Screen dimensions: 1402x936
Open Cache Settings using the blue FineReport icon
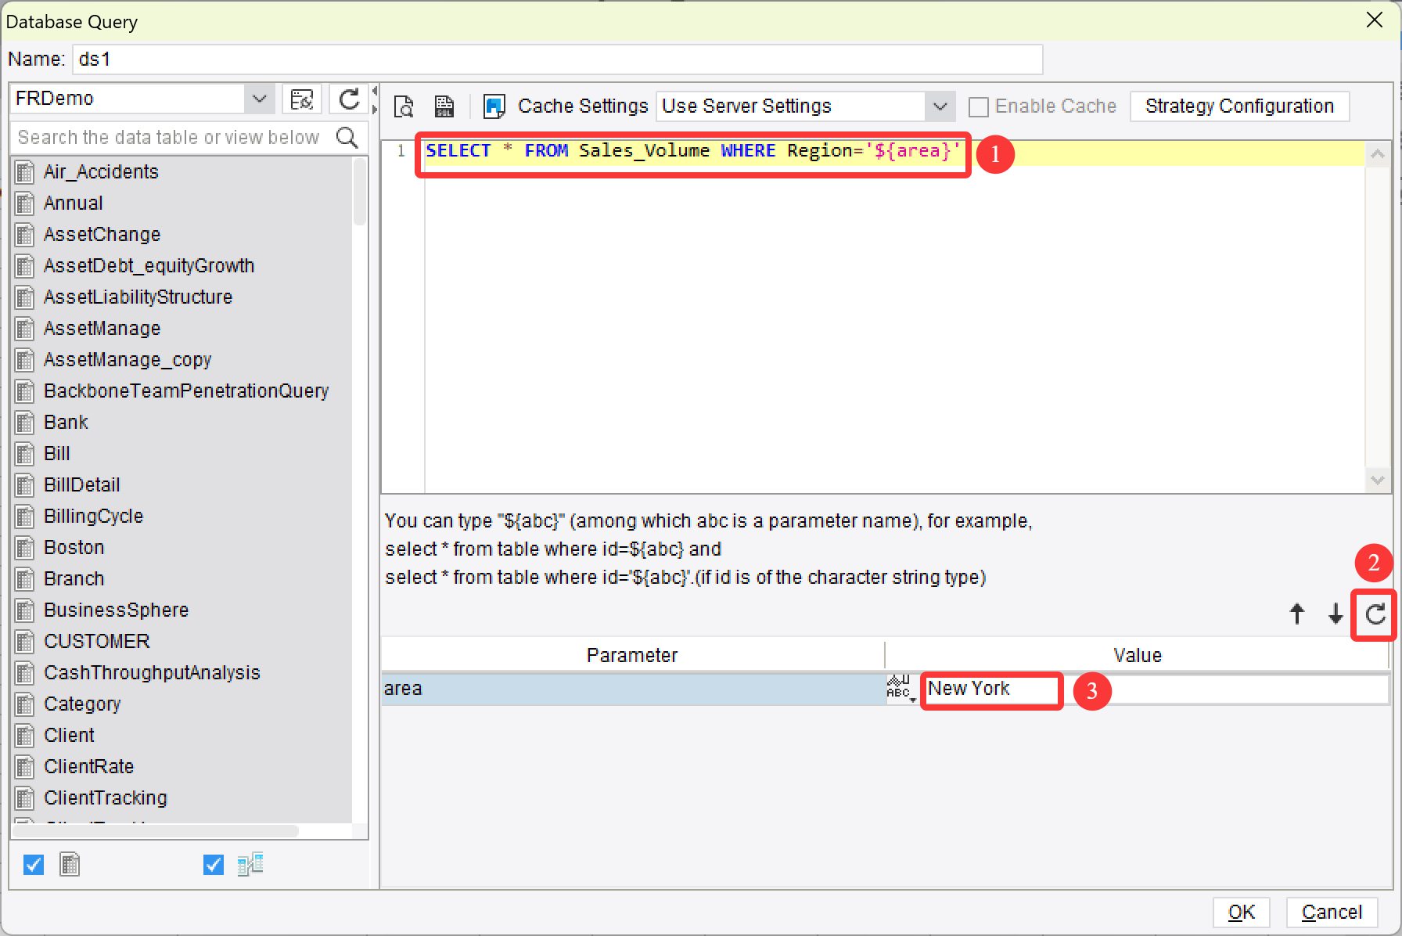pos(494,106)
